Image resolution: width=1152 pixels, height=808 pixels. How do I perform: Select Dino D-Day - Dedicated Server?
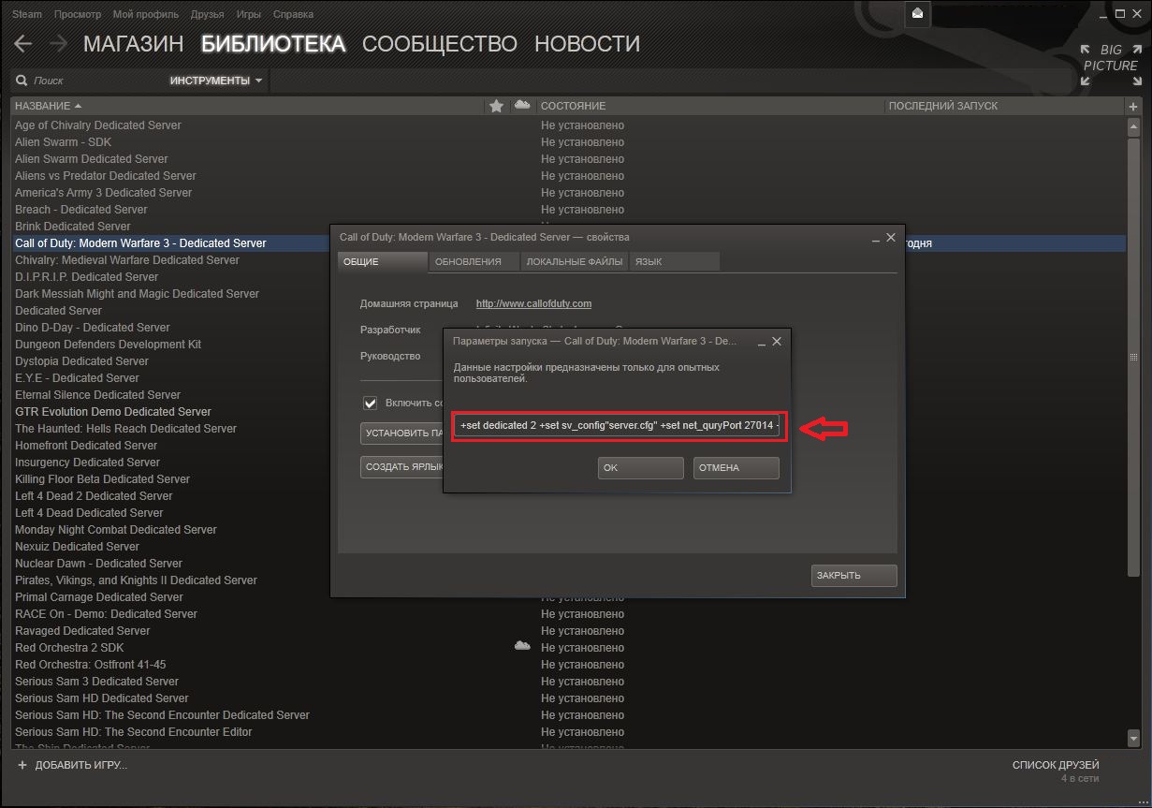[x=93, y=328]
